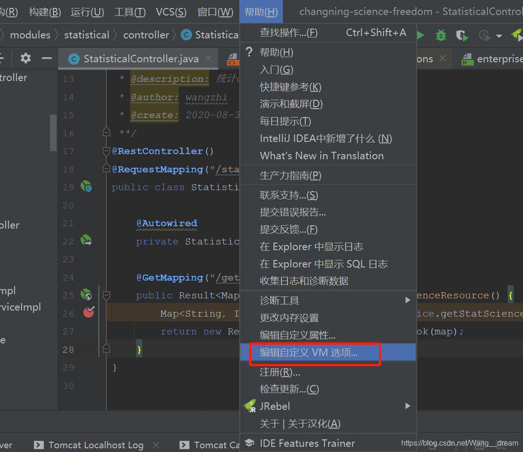Viewport: 523px width, 452px height.
Task: Click the class gutter icon on line 19
Action: coord(86,186)
